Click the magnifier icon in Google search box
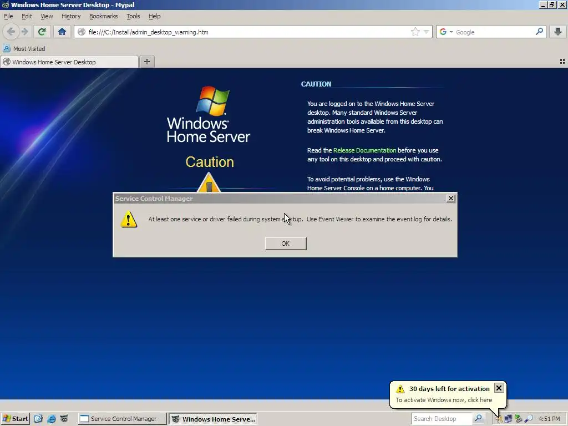568x426 pixels. 539,32
